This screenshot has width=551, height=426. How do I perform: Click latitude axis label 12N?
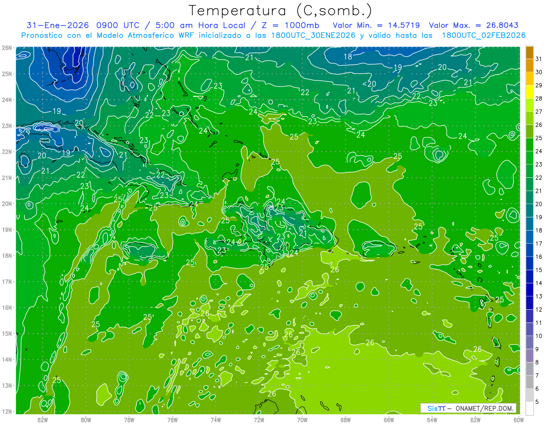(x=6, y=411)
